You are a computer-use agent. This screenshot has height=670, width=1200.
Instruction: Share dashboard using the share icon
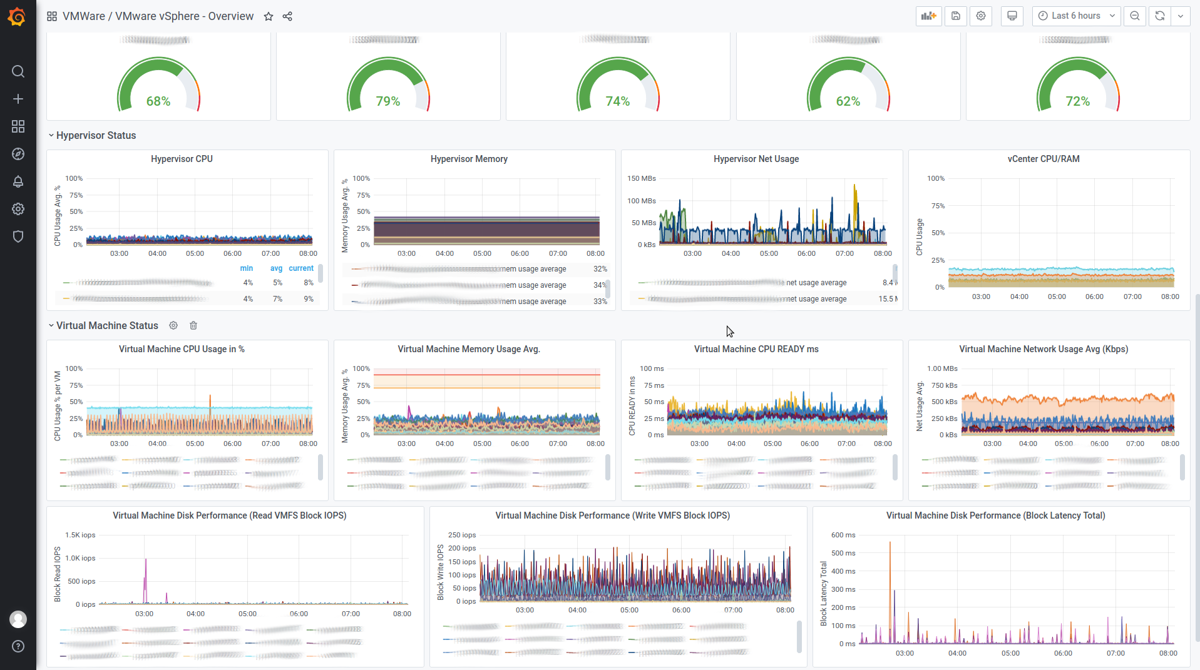coord(287,16)
